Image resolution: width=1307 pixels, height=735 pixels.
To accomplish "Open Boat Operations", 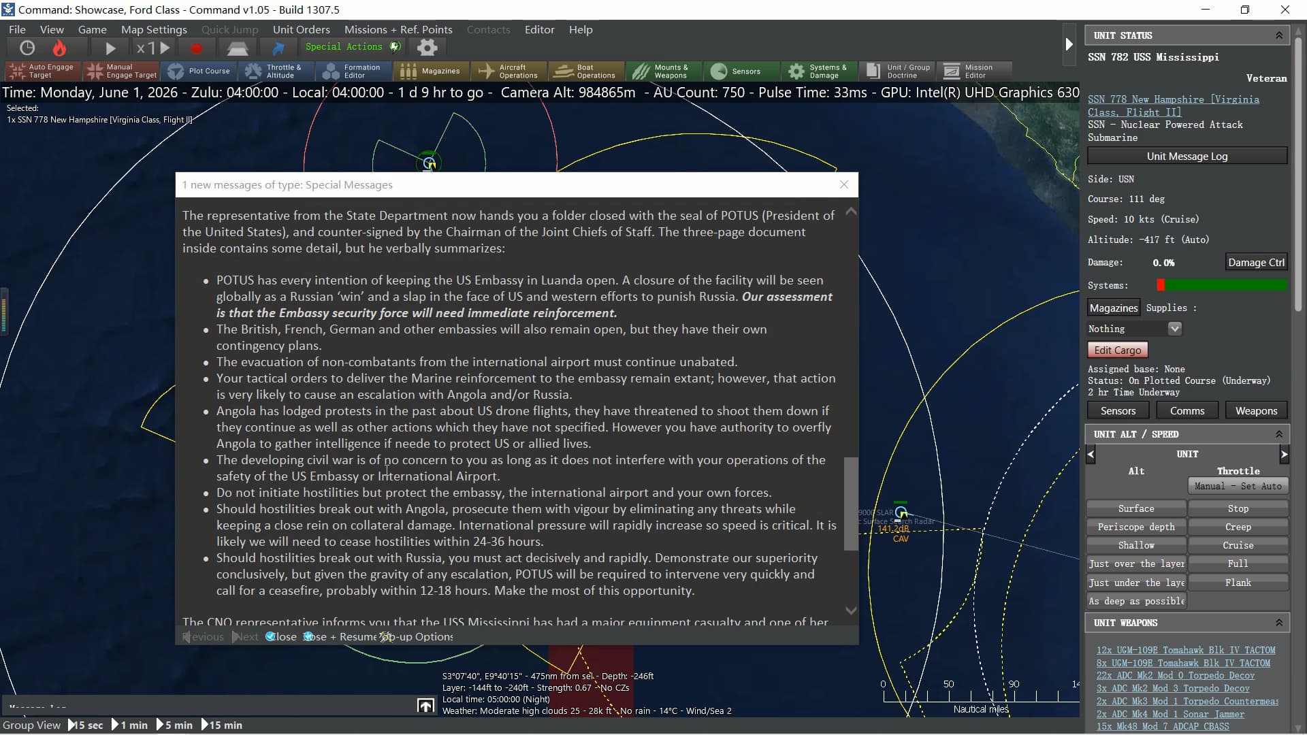I will (x=586, y=71).
